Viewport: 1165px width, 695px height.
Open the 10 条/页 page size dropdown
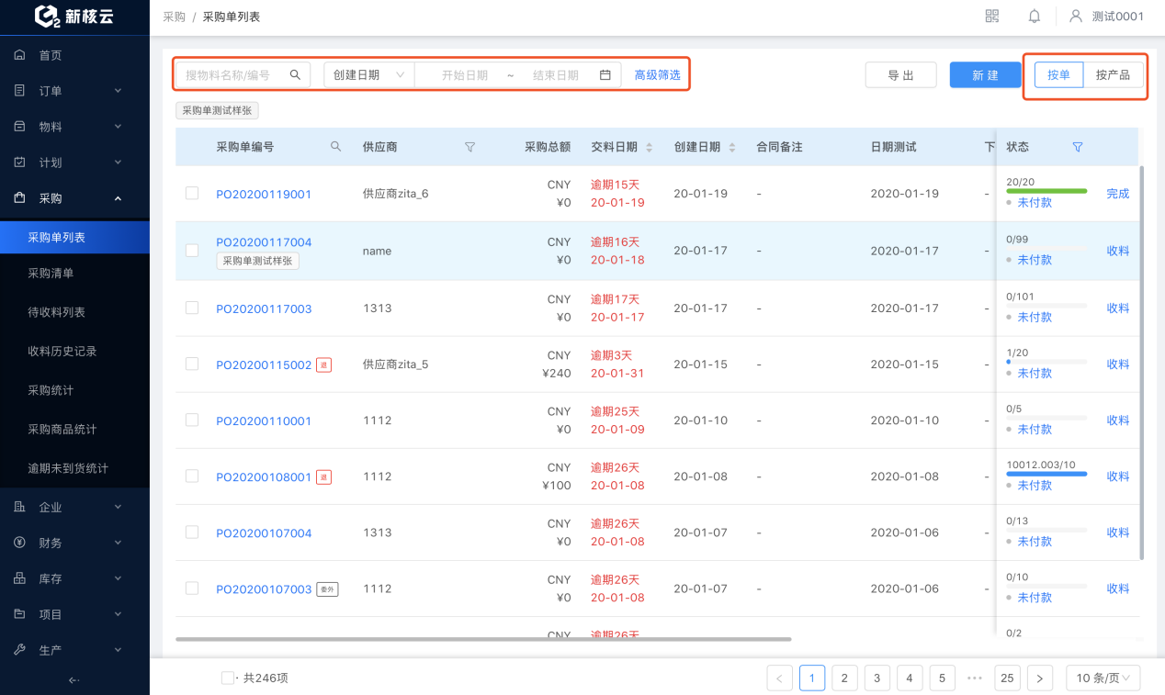[1103, 678]
